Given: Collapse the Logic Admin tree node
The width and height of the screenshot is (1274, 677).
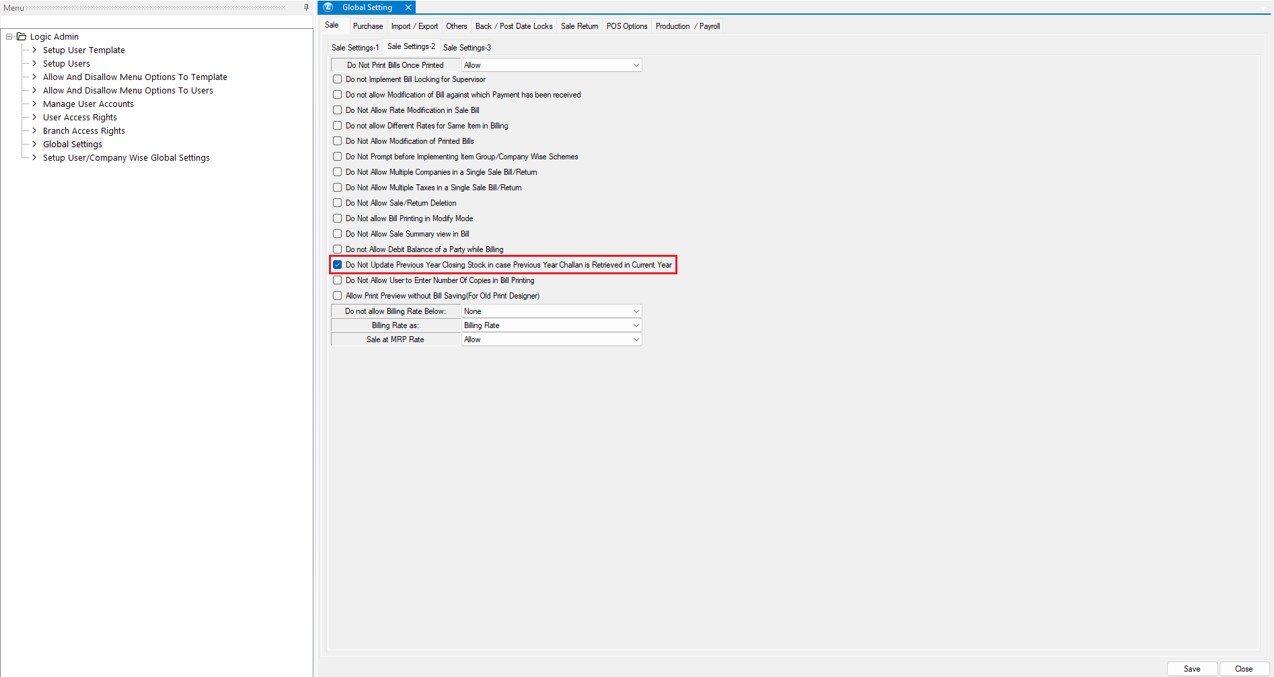Looking at the screenshot, I should 9,36.
